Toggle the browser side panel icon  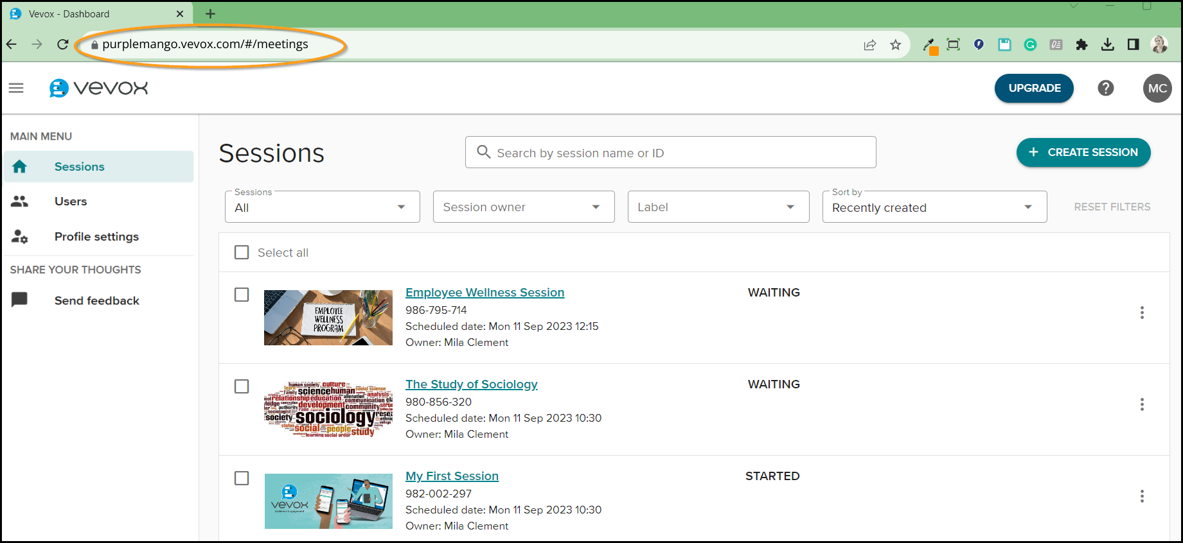click(1133, 44)
